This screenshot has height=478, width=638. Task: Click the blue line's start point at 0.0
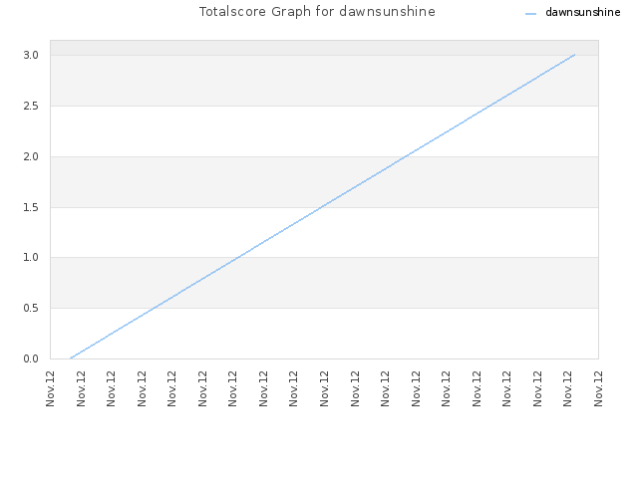pyautogui.click(x=71, y=358)
